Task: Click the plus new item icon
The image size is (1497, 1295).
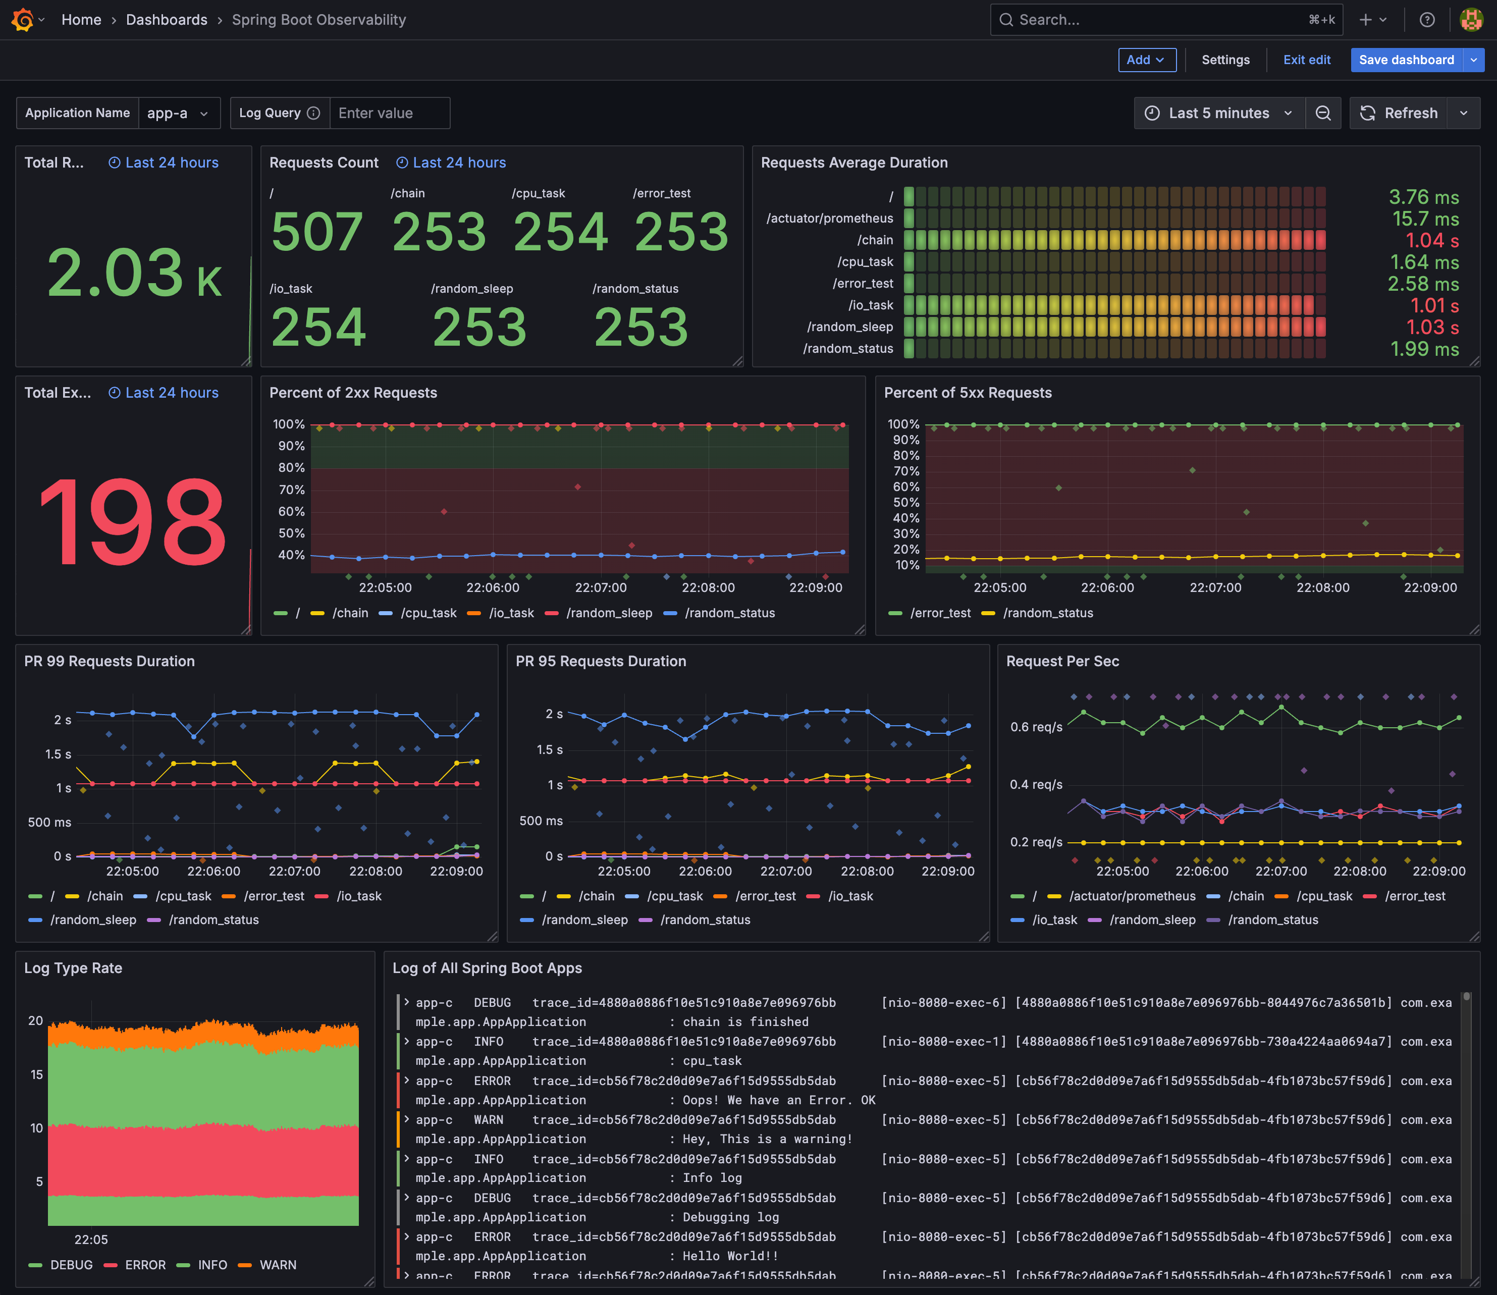Action: click(1365, 20)
